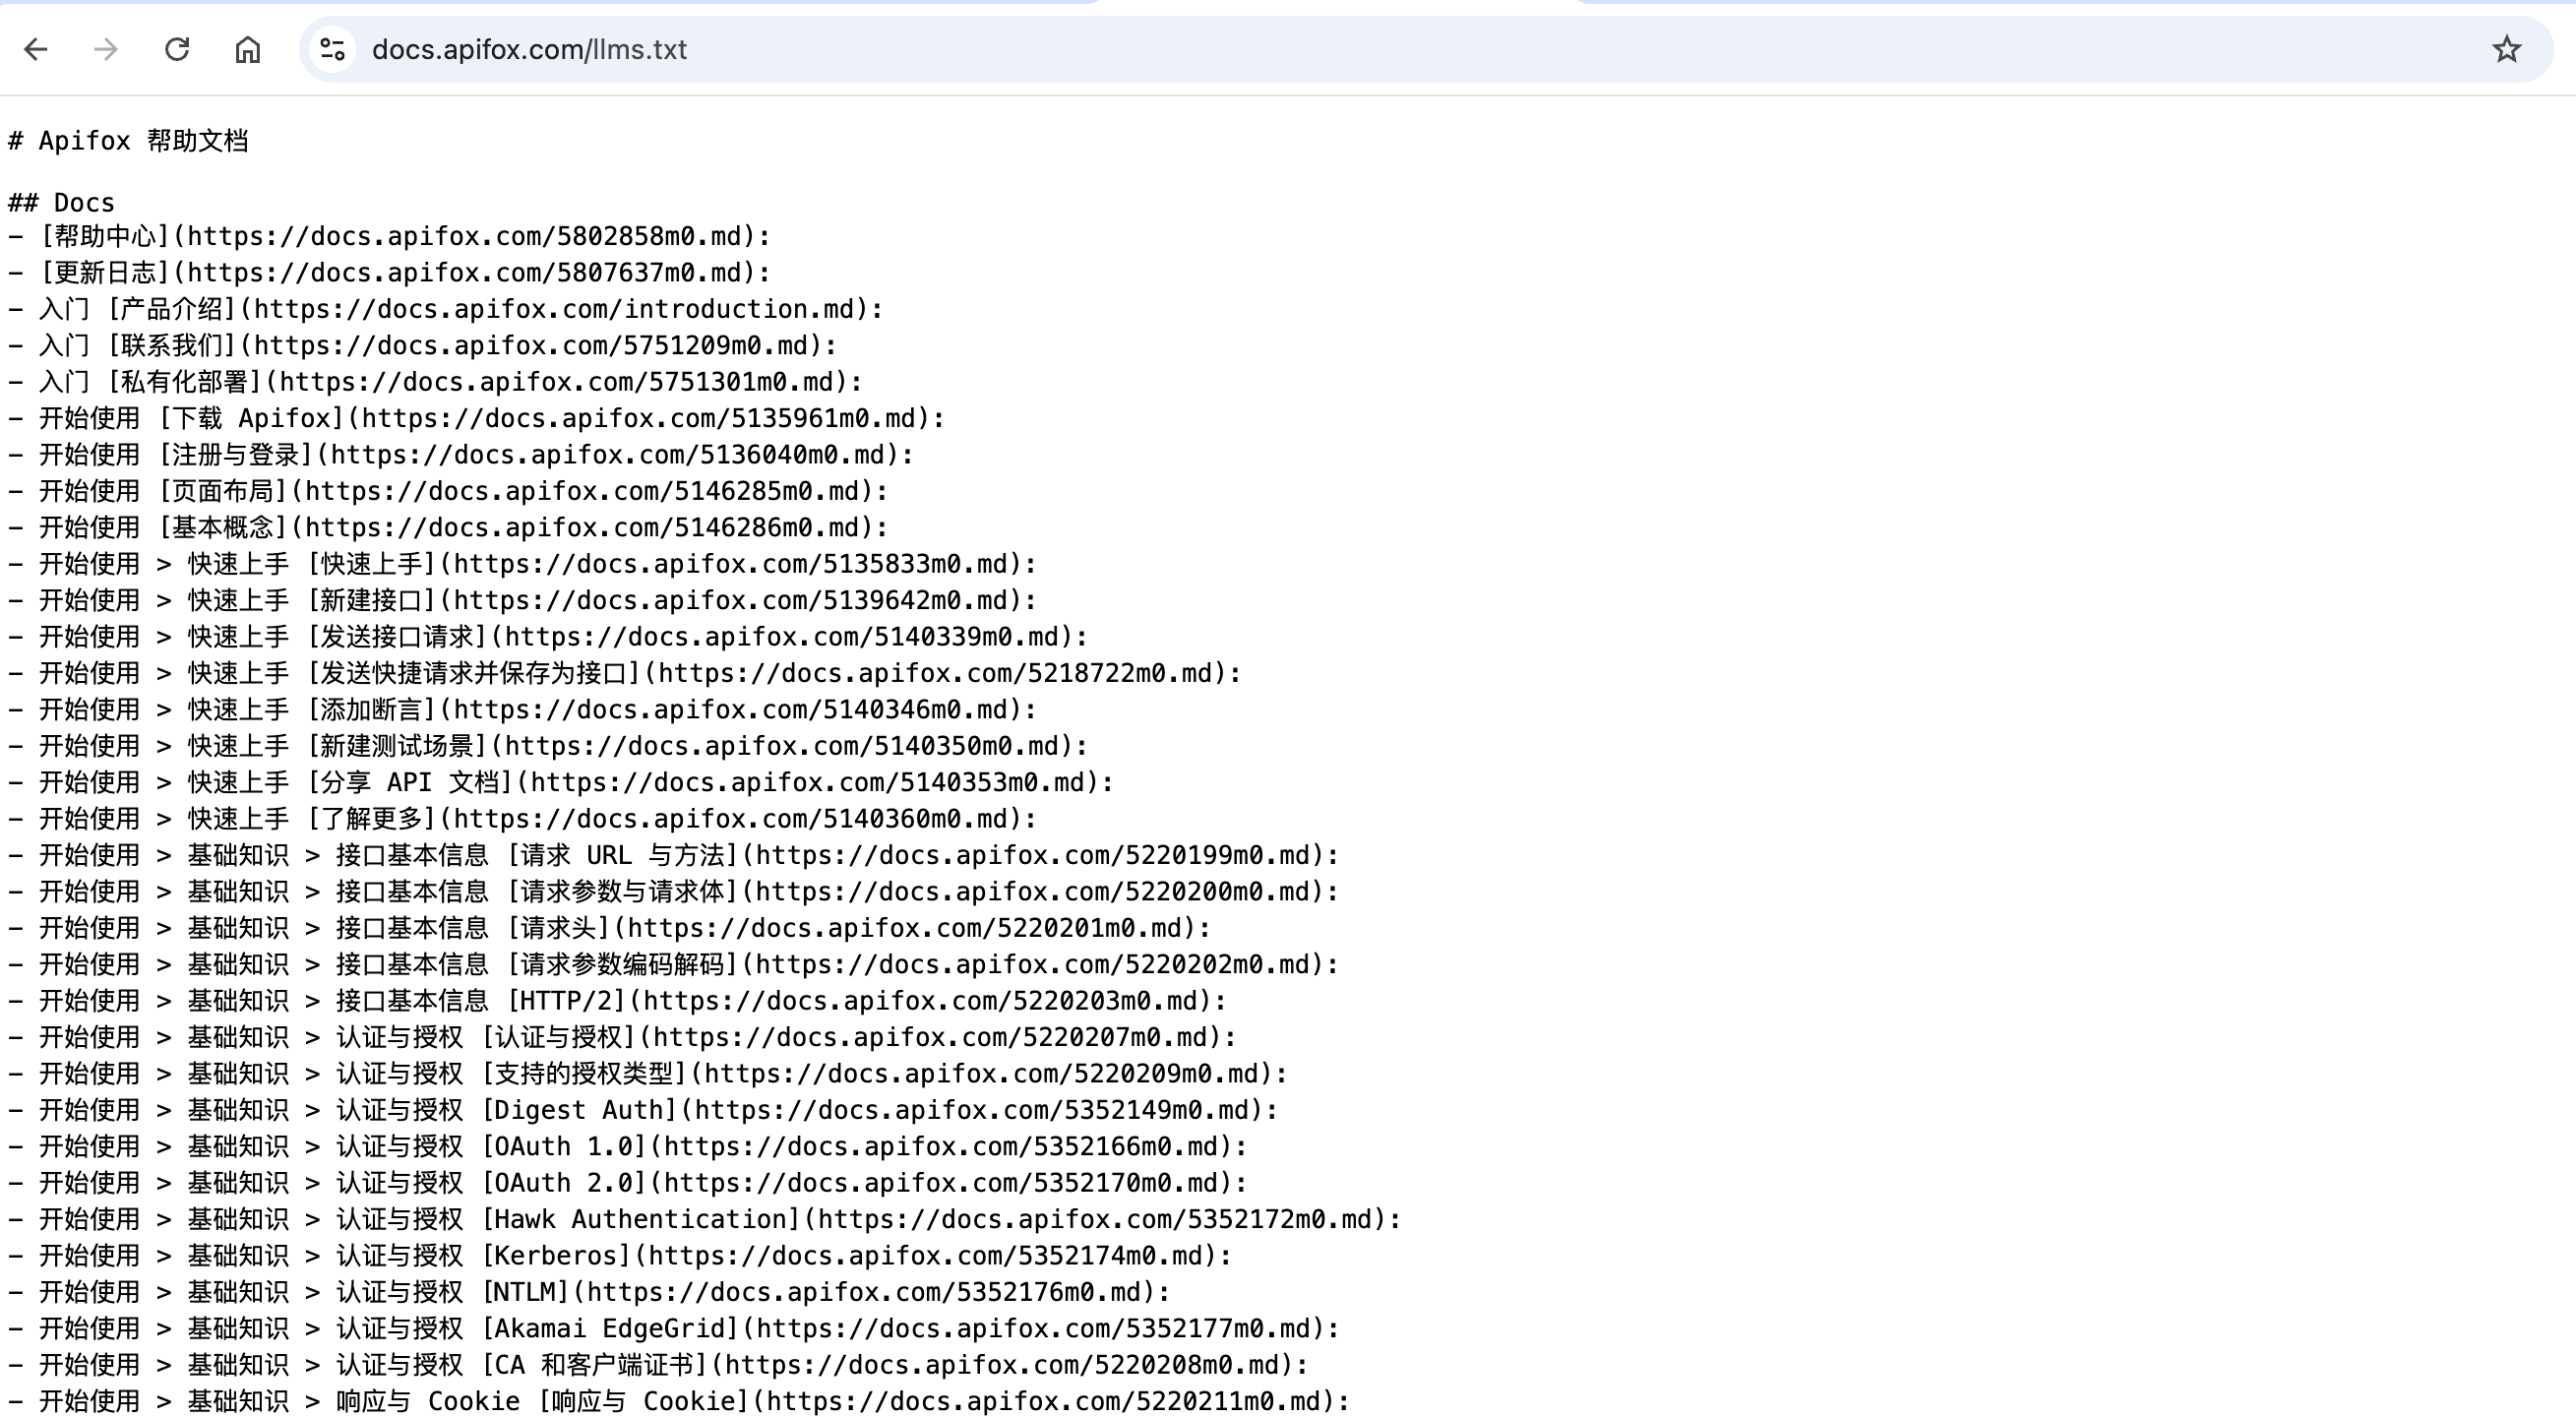2576x1417 pixels.
Task: Click the 支持的授权类型 5220209m0.md line
Action: 649,1073
